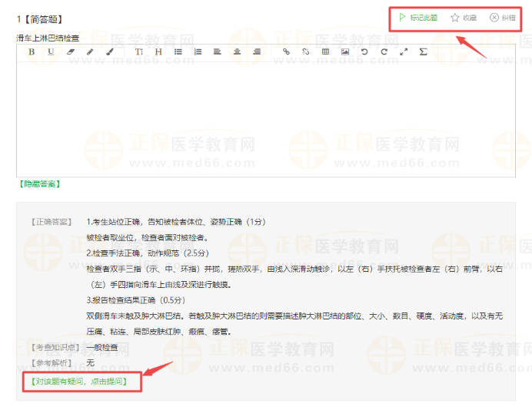Align text to the left
This screenshot has height=410, width=532.
pos(218,51)
